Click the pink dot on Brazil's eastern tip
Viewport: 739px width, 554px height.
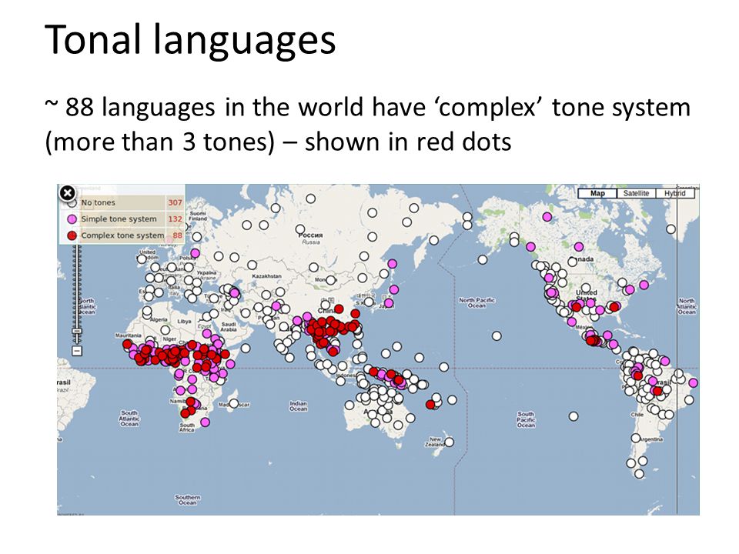pyautogui.click(x=693, y=382)
